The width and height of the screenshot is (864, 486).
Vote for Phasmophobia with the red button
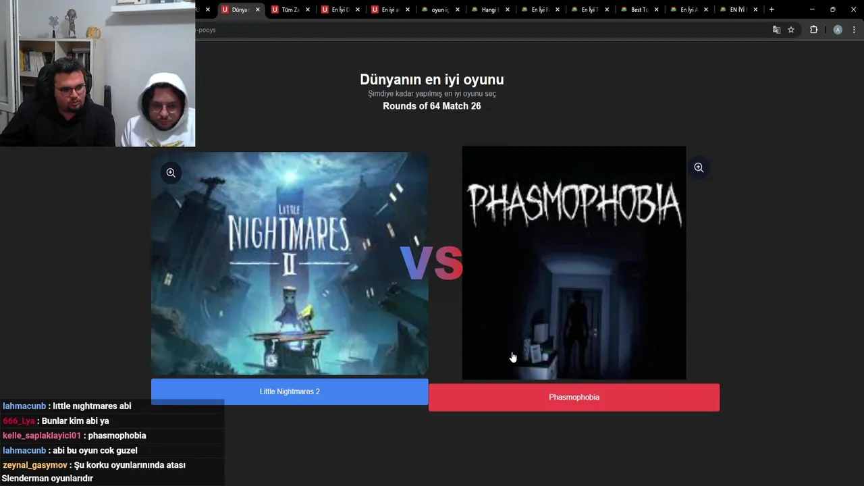(x=574, y=397)
